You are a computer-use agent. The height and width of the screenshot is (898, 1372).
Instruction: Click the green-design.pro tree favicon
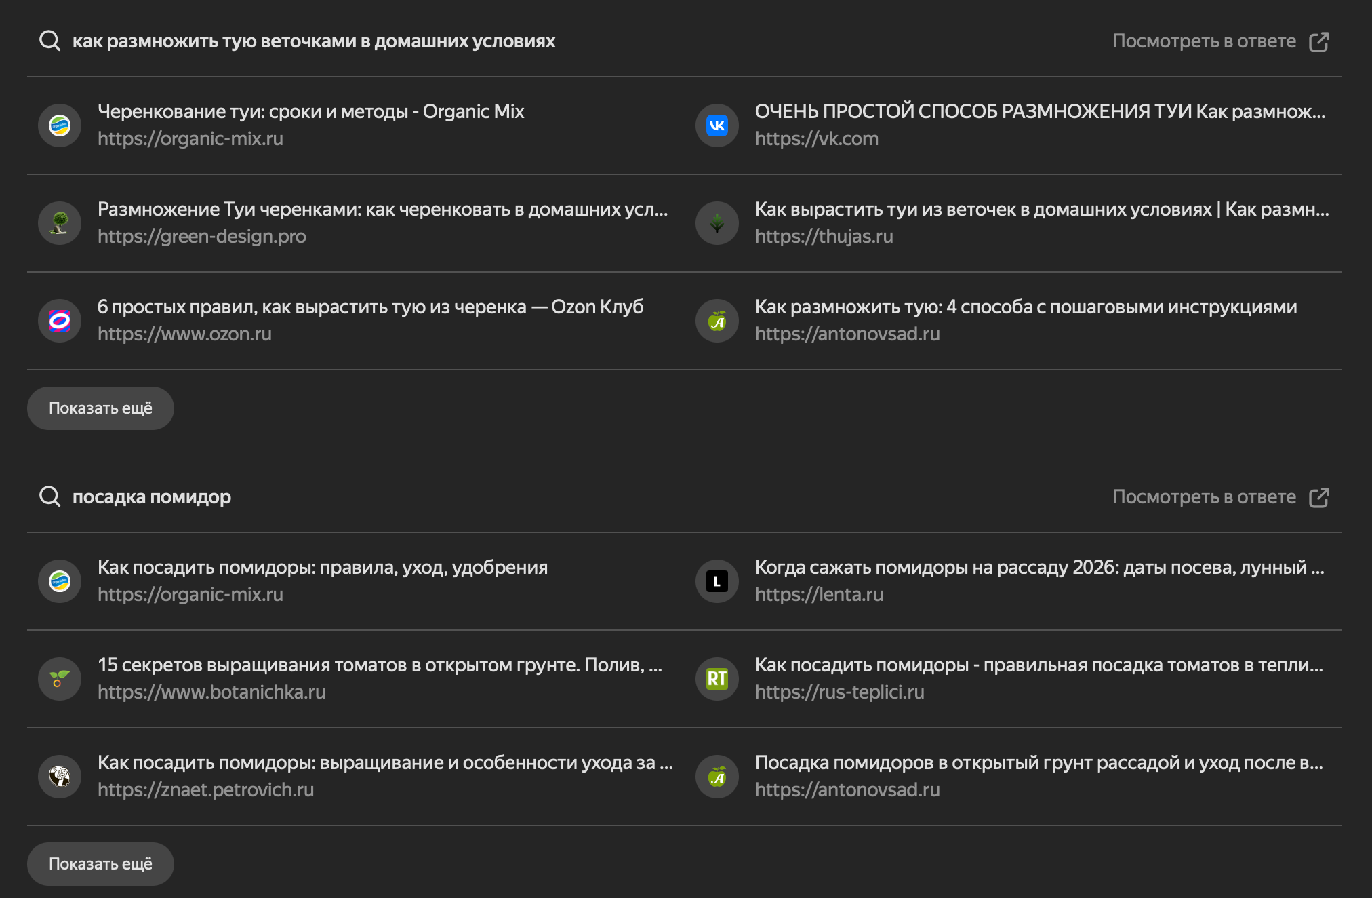click(x=60, y=223)
